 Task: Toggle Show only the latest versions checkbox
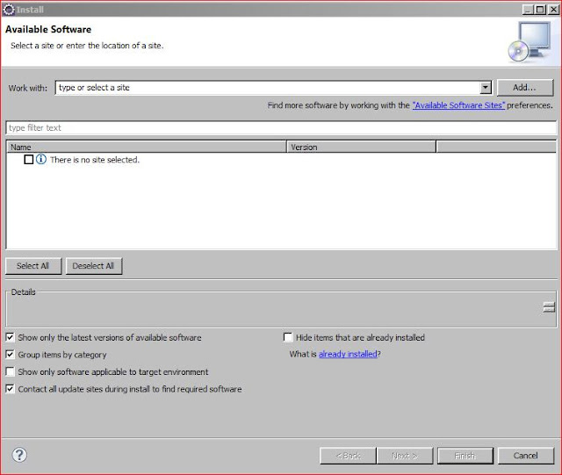pos(11,337)
